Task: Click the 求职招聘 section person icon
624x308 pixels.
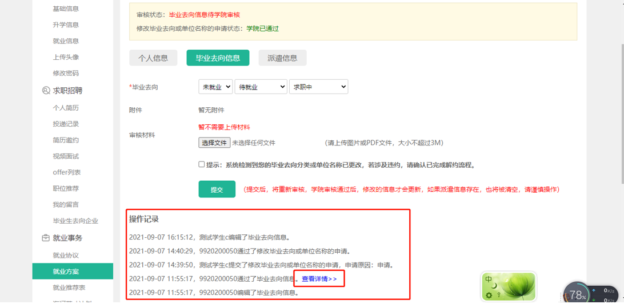Action: pos(46,91)
